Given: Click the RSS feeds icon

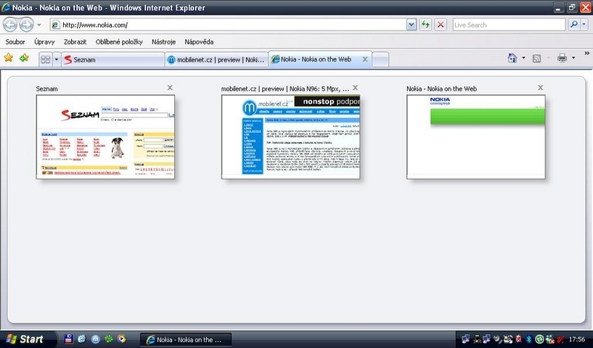Looking at the screenshot, I should pos(537,58).
